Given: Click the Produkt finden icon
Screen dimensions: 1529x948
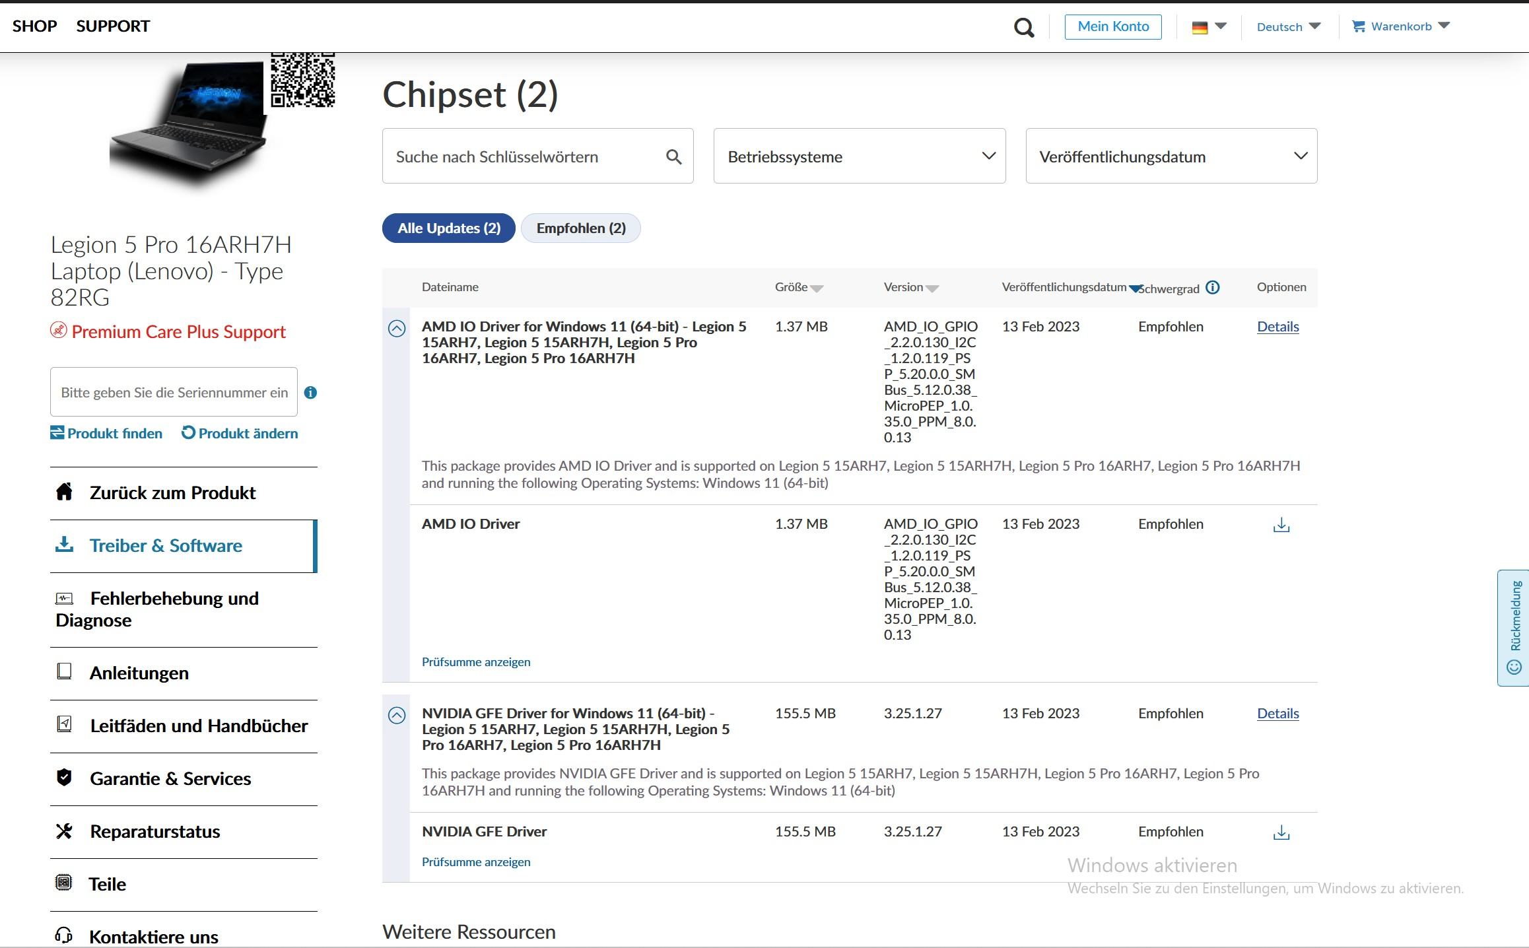Looking at the screenshot, I should point(57,432).
